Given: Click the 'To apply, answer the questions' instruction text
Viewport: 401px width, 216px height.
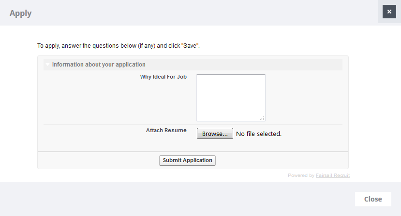Looking at the screenshot, I should [x=119, y=46].
